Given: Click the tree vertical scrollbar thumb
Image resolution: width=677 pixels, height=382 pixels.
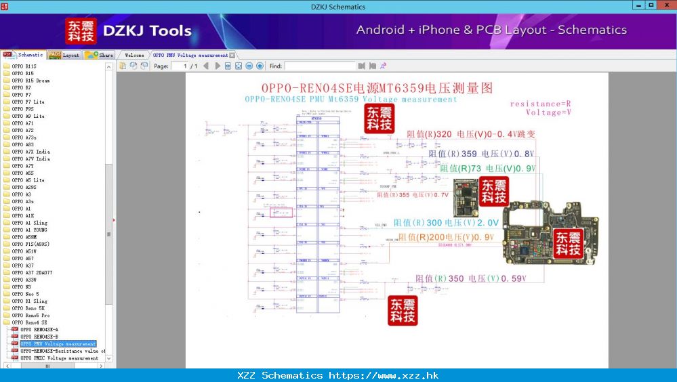Looking at the screenshot, I should pos(109,234).
